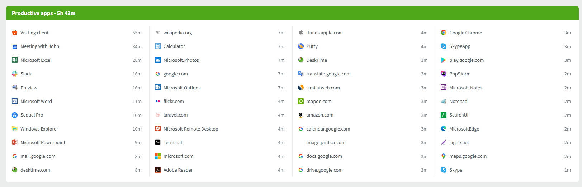Viewport: 582px width, 187px height.
Task: Click the 55m duration for Visiting client
Action: [x=137, y=33]
